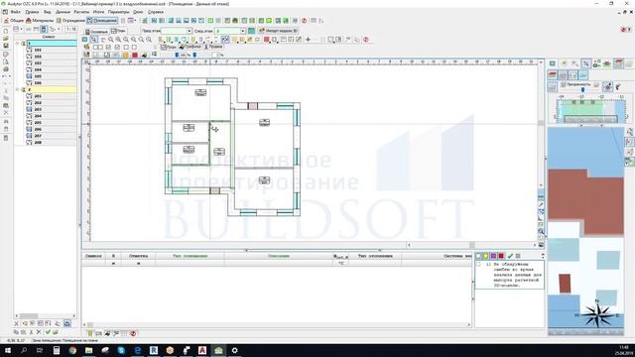Click the first plan view icon
This screenshot has height=357, width=635.
(84, 40)
